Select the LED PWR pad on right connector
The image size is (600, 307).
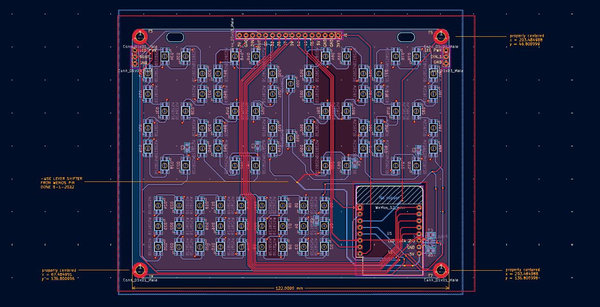[x=446, y=50]
